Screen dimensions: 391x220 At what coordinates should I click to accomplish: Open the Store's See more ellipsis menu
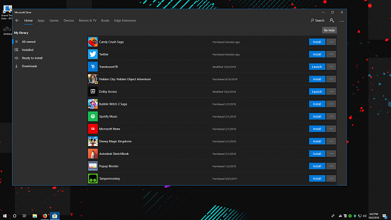point(341,21)
